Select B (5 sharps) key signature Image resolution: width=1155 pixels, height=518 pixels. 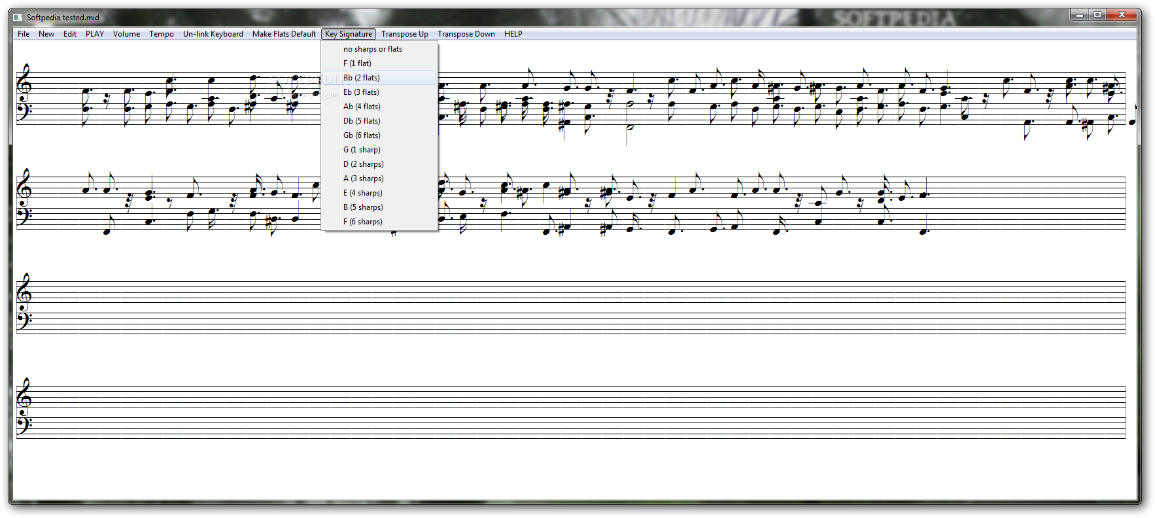tap(379, 207)
